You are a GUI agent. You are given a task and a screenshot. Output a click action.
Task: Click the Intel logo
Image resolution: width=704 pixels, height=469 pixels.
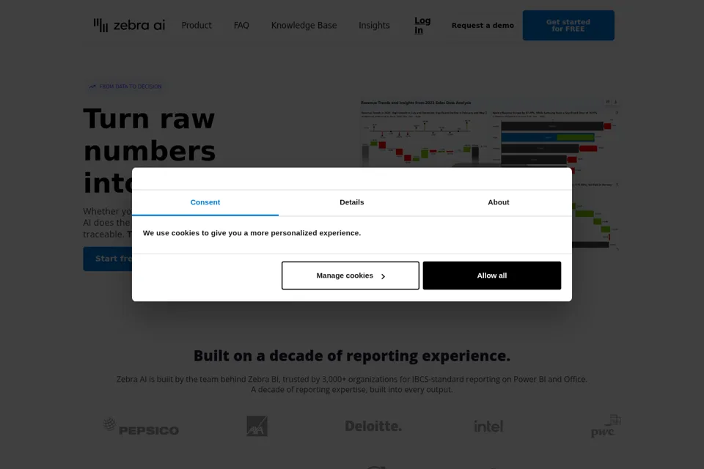488,426
